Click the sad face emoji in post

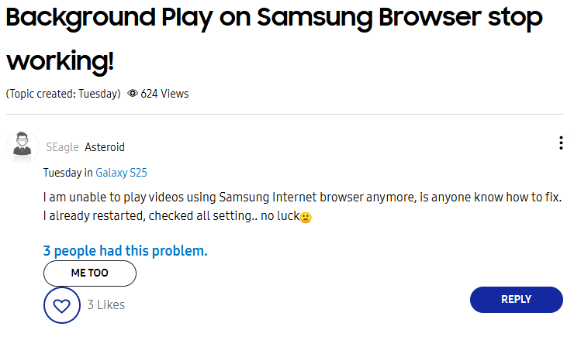[306, 218]
